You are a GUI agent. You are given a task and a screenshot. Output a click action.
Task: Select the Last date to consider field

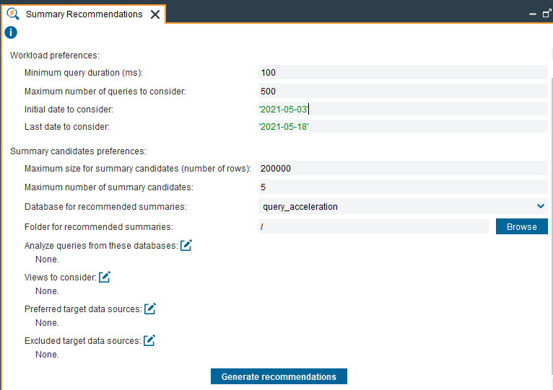coord(403,126)
